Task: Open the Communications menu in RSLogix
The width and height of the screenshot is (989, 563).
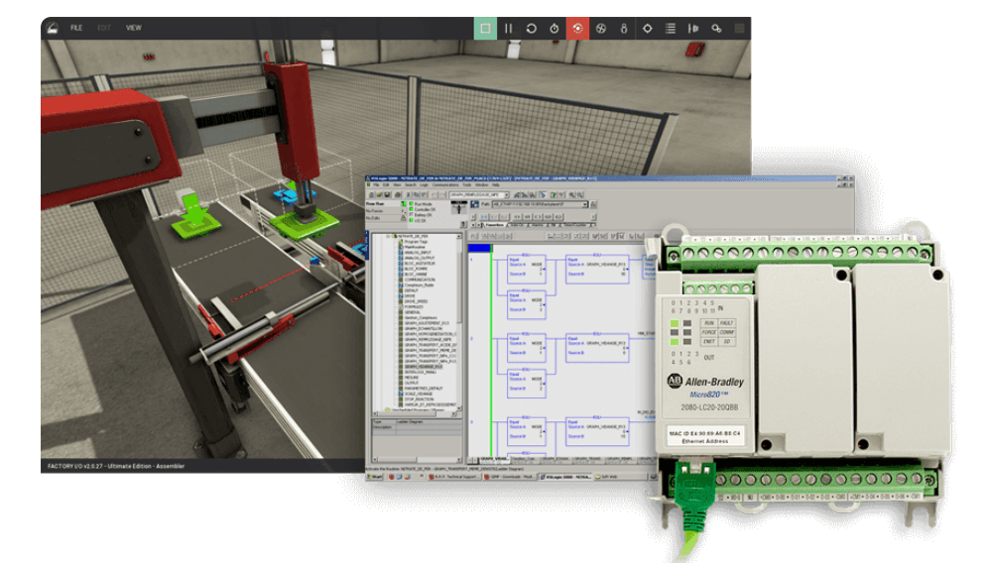Action: tap(445, 185)
